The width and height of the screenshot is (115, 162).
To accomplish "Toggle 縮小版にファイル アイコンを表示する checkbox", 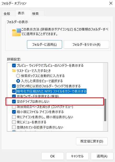I will (x=14, y=112).
